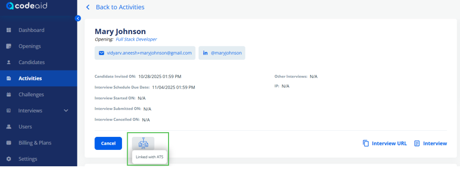Click the Other Interviews label
Image resolution: width=460 pixels, height=170 pixels.
(x=291, y=77)
